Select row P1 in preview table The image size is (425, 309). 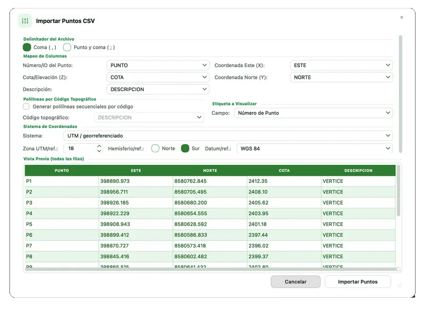click(210, 181)
